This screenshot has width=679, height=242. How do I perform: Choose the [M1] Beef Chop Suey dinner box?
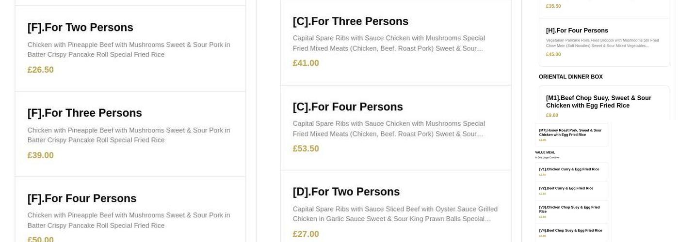[x=598, y=102]
